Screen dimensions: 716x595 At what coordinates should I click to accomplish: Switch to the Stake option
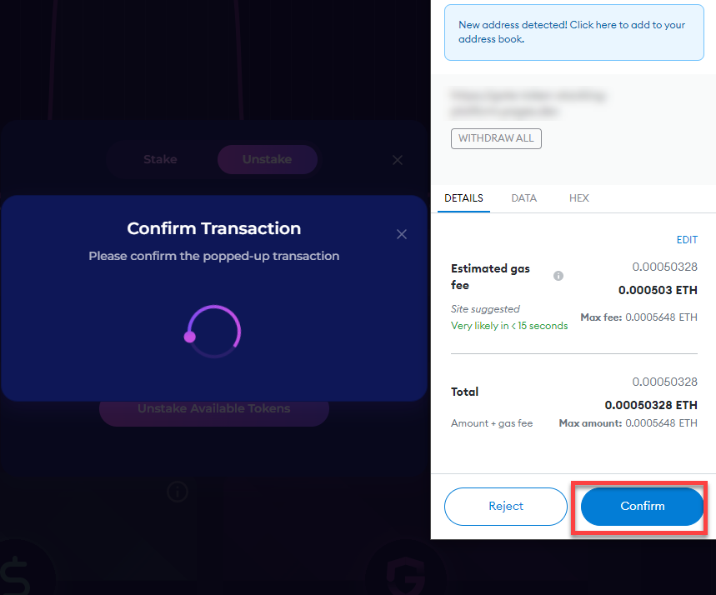(160, 159)
